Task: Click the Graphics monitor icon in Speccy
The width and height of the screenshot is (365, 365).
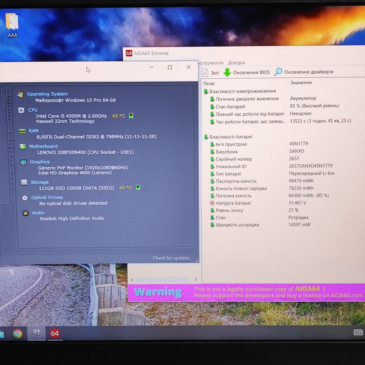Action: coord(23,162)
